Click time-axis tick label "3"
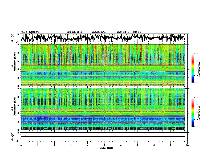This screenshot has width=211, height=163. 71,145
